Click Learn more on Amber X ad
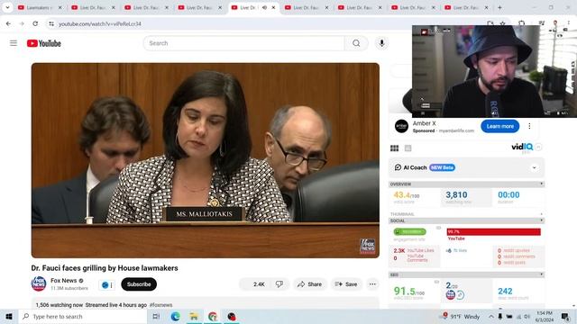Viewport: 577px width, 324px height. click(499, 126)
